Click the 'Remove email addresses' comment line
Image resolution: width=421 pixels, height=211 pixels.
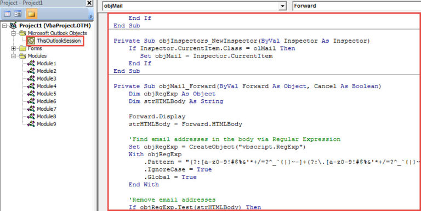172,199
